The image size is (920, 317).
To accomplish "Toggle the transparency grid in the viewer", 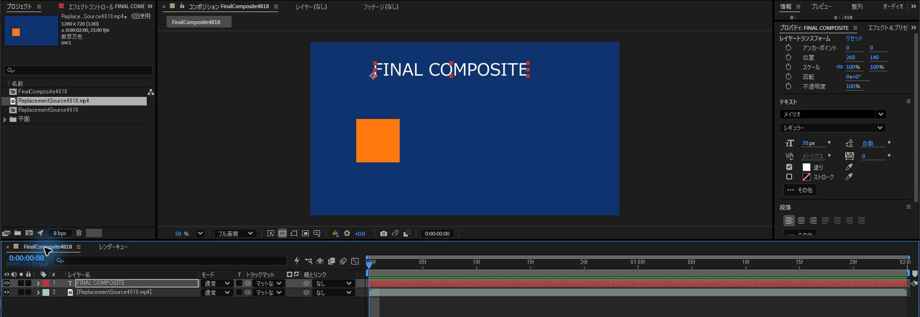I will (x=282, y=234).
